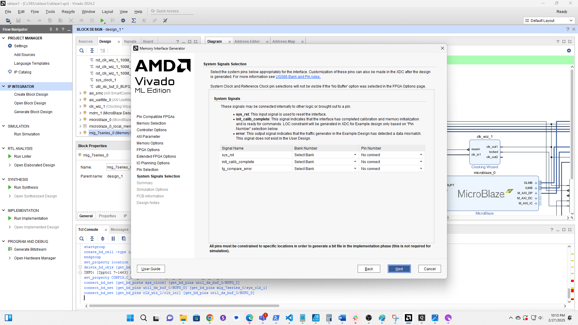
Task: Click the Sigma report icon in toolbar
Action: coord(134,20)
